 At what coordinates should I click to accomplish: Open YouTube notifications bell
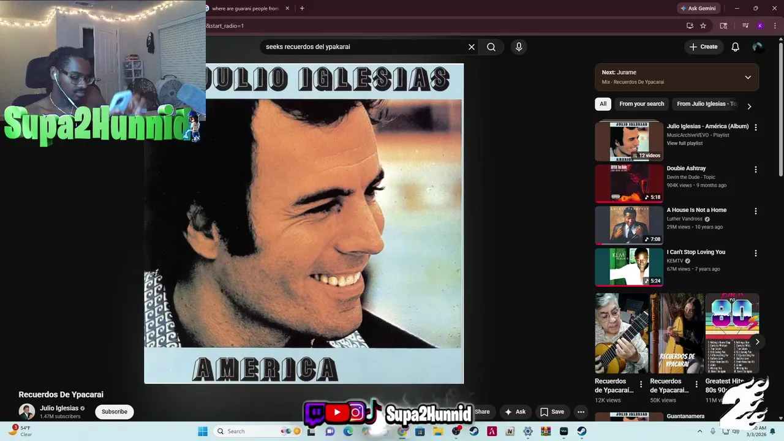pyautogui.click(x=736, y=47)
